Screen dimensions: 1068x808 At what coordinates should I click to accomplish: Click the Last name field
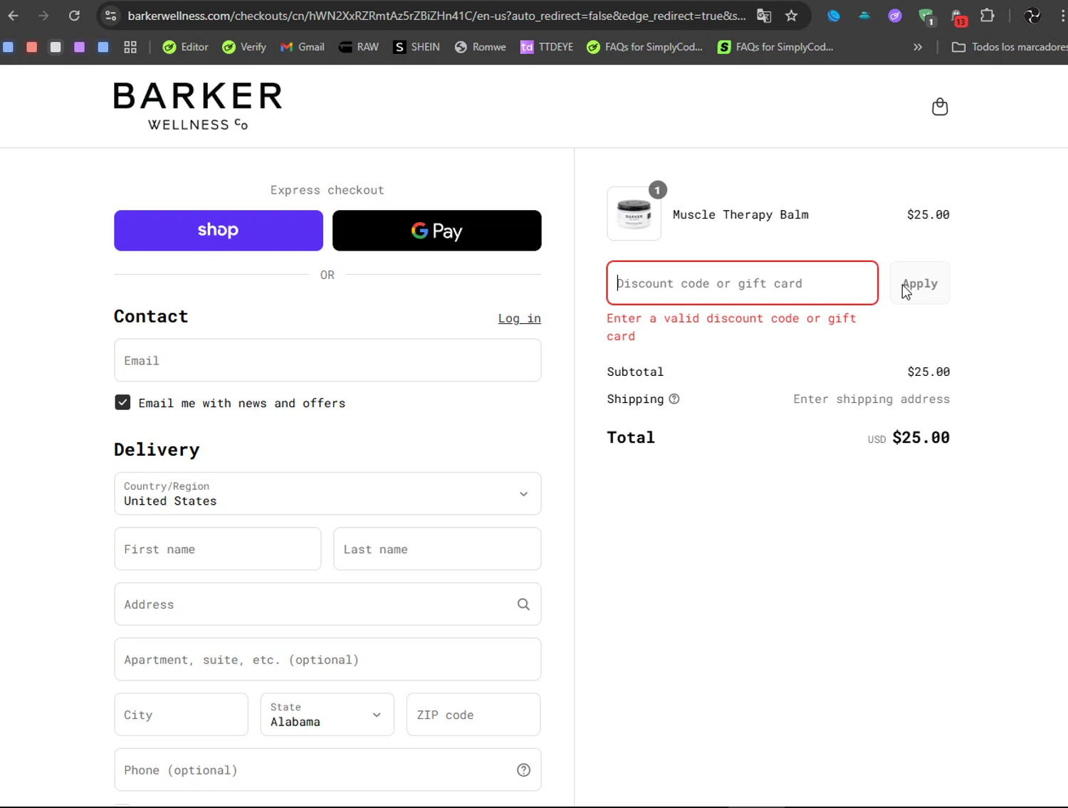pyautogui.click(x=437, y=549)
